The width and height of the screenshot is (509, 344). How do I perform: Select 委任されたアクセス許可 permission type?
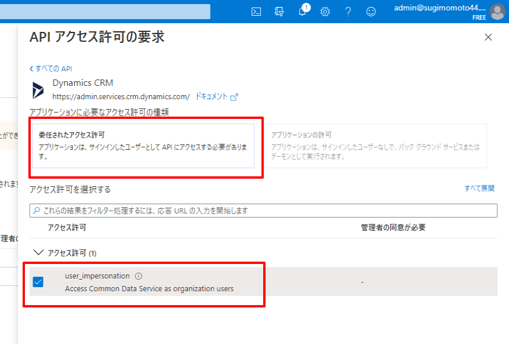pyautogui.click(x=143, y=146)
